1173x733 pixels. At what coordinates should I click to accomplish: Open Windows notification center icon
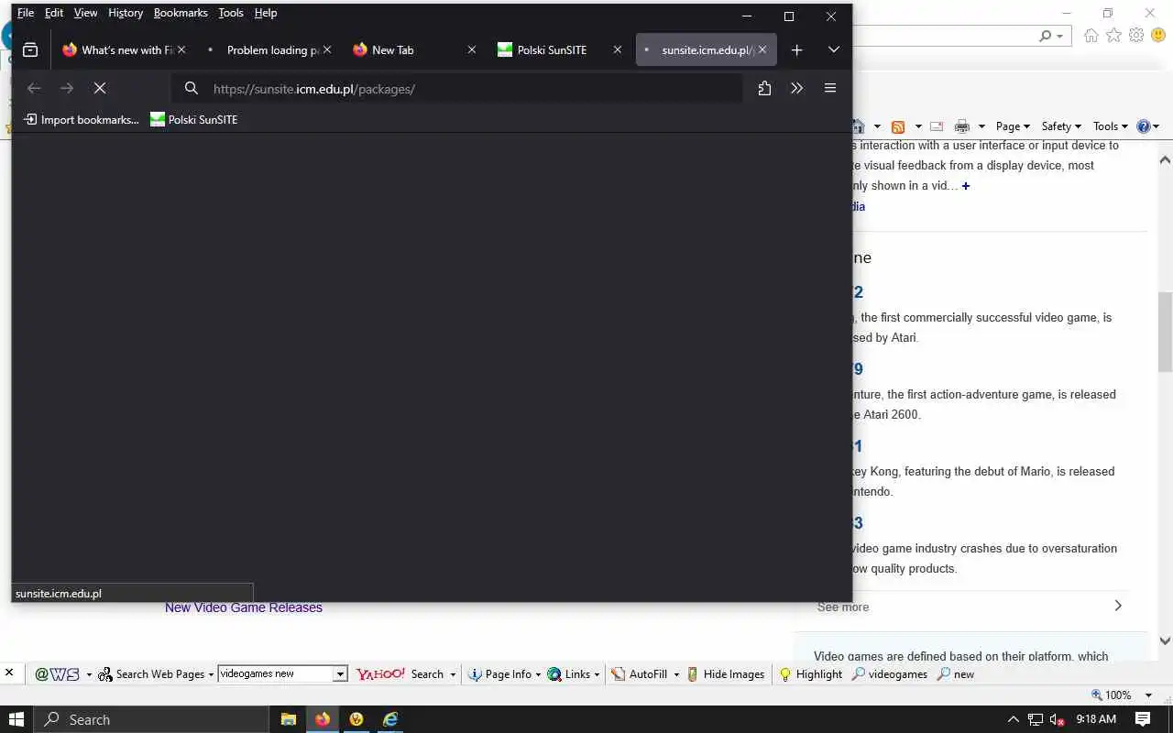(x=1143, y=719)
